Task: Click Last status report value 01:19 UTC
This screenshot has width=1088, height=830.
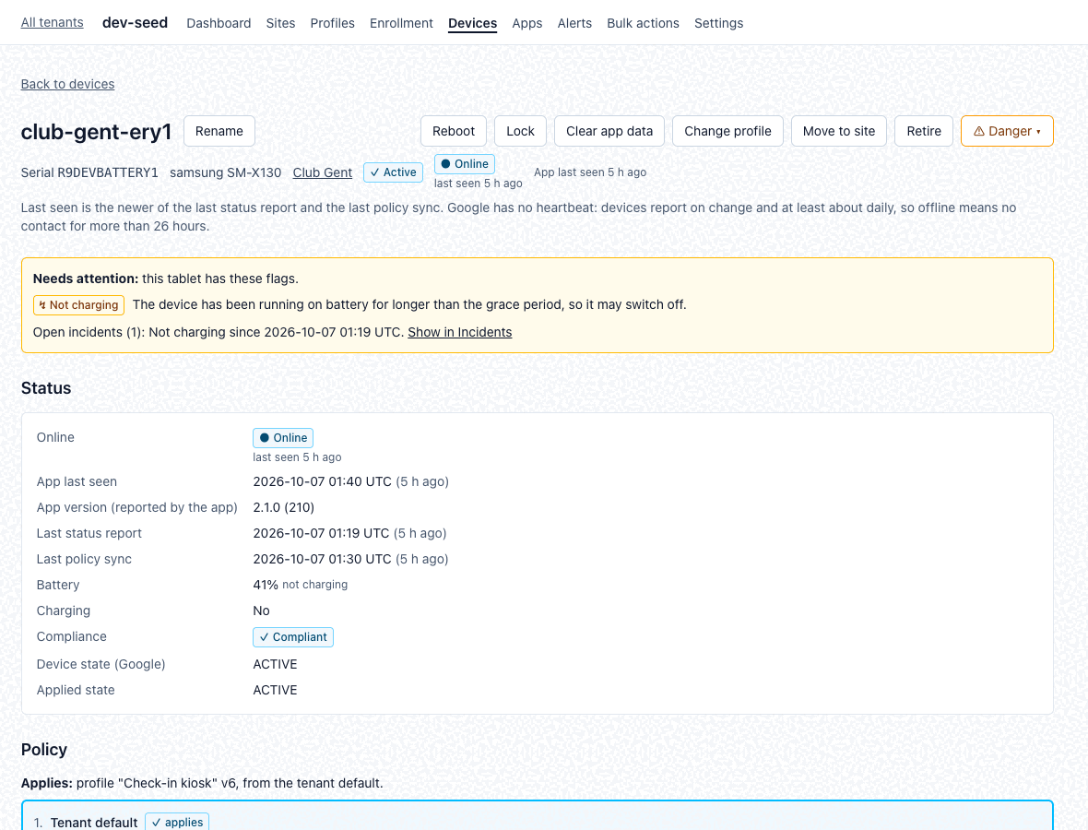Action: tap(321, 534)
